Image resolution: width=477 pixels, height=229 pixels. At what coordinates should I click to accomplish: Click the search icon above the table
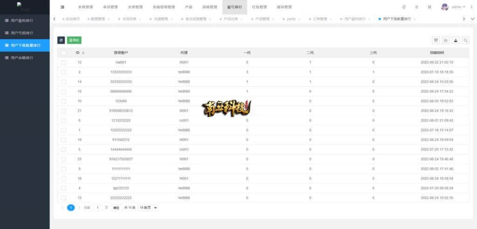[465, 40]
